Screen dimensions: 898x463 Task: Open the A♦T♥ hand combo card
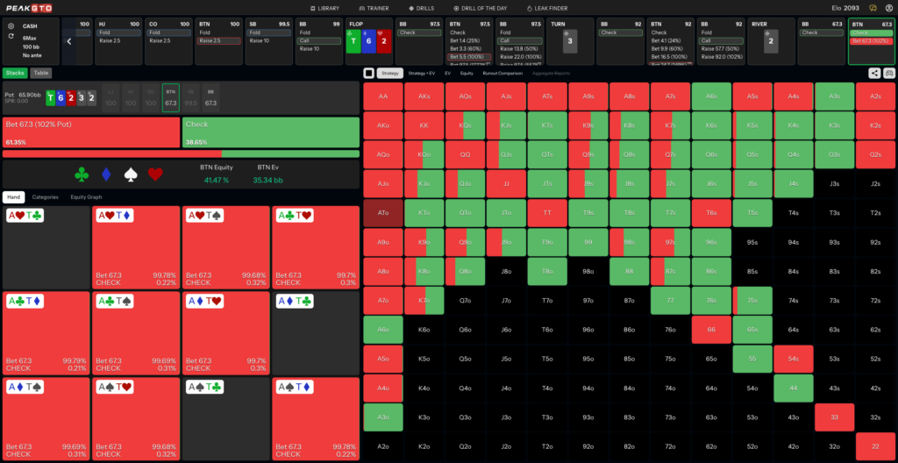tap(225, 333)
